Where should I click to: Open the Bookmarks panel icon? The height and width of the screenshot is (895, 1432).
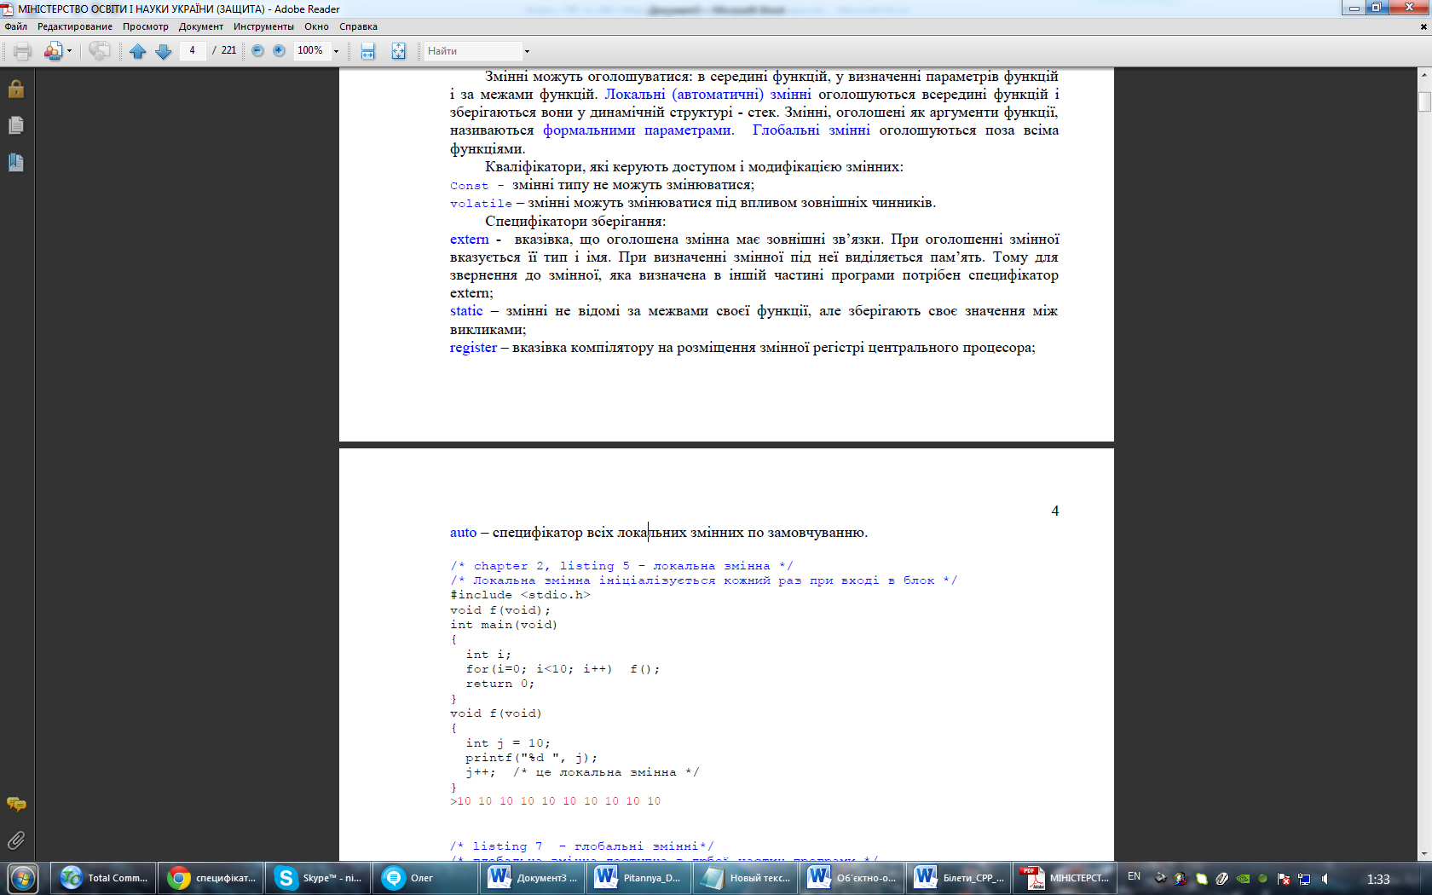click(x=16, y=162)
